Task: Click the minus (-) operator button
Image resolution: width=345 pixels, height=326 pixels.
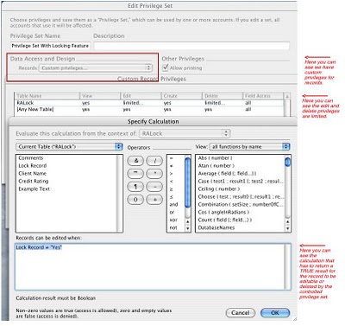Action: [154, 187]
